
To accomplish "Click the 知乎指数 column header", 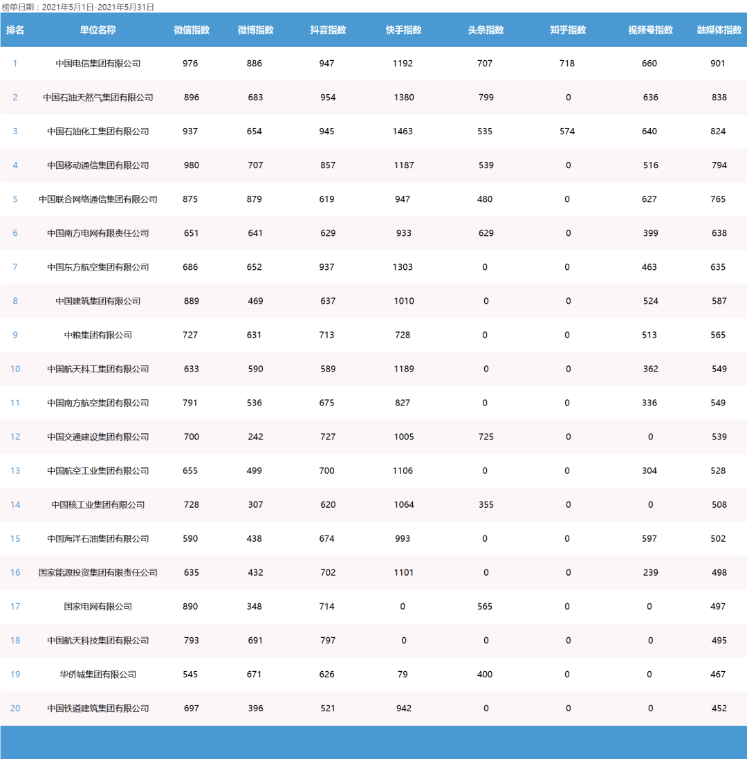I will (568, 30).
